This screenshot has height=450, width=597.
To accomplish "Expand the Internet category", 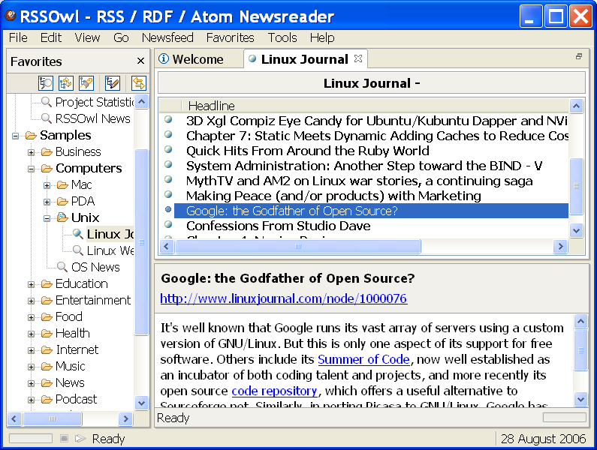I will [x=32, y=350].
